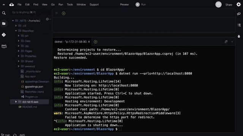Viewport: 243px width, 136px height.
Task: Click the 'Now listening on' localhost URL
Action: pos(118,85)
